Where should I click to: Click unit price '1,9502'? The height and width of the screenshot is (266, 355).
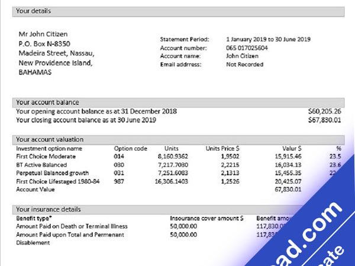coord(230,157)
